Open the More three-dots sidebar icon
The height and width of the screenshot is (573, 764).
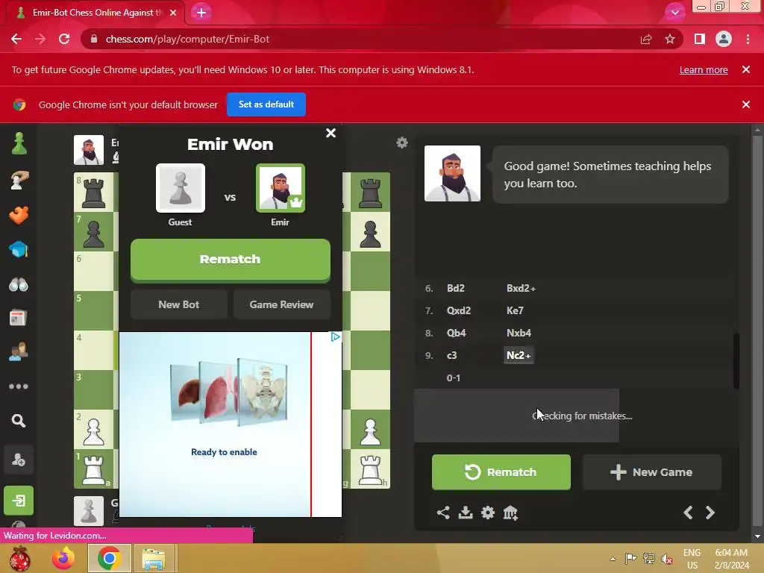click(19, 386)
